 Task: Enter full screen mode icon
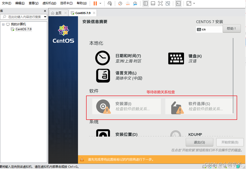160,3
